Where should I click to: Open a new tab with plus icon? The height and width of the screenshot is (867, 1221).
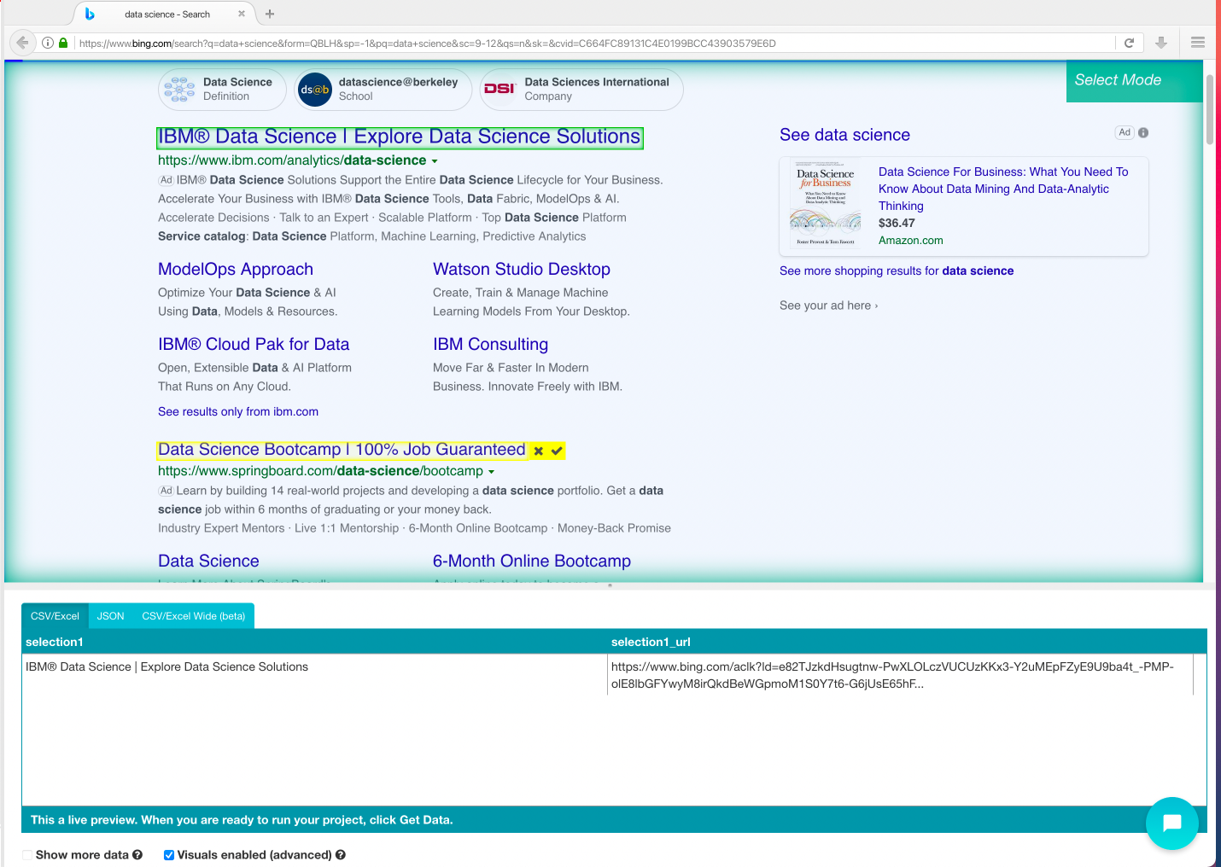tap(270, 14)
